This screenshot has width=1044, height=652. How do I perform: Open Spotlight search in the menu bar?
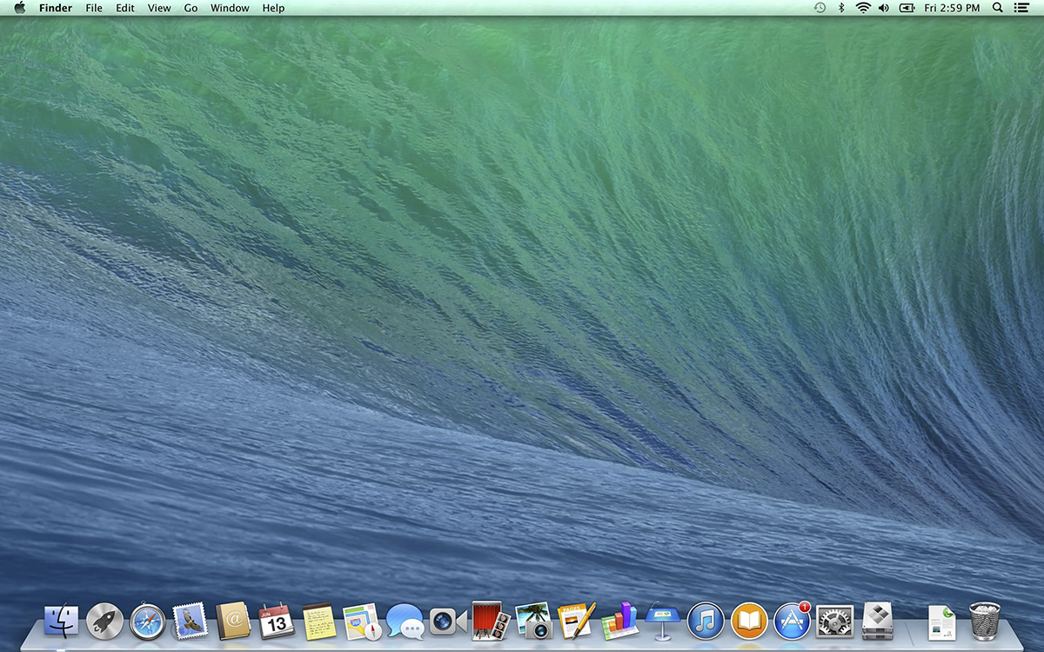pos(997,8)
